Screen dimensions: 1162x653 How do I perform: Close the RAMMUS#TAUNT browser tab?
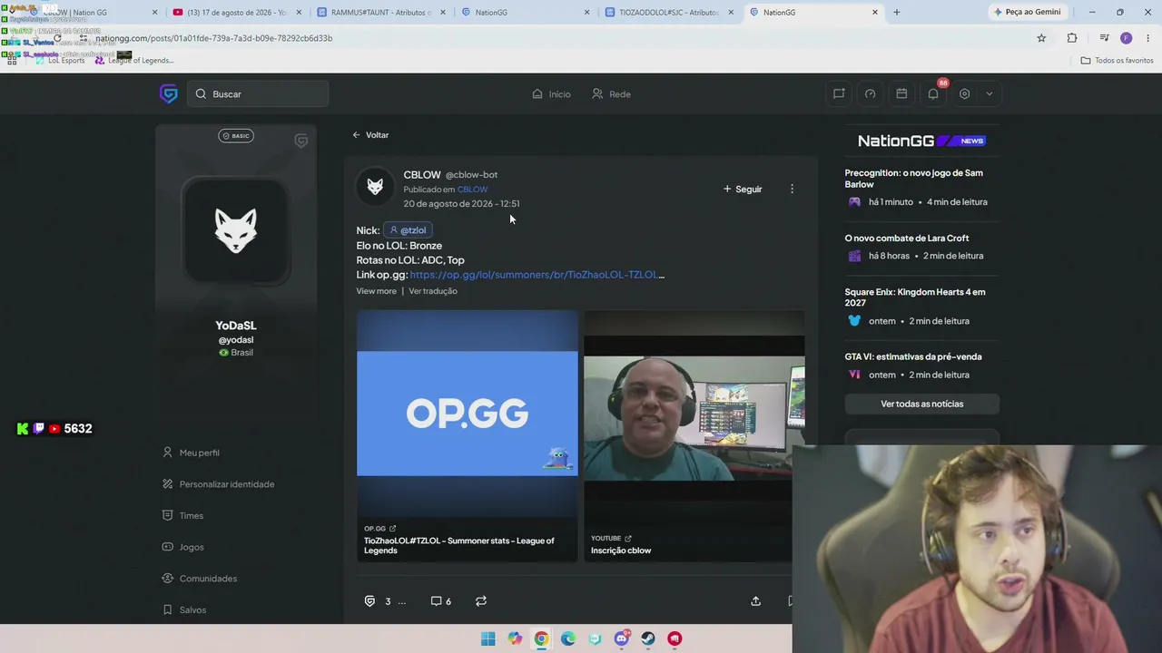(443, 13)
